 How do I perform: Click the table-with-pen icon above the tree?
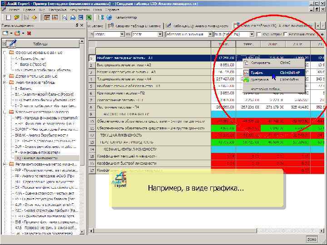click(x=11, y=44)
